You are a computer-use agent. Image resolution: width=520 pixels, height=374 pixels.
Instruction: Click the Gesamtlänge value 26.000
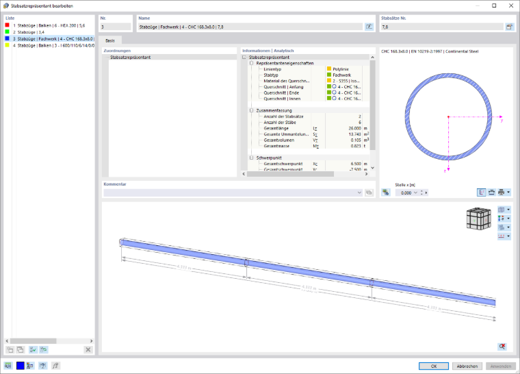click(354, 128)
